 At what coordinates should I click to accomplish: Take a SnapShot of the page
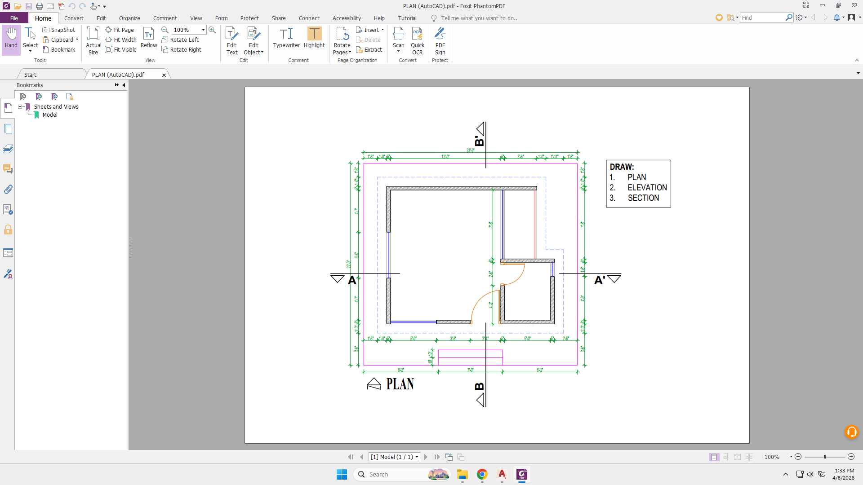(x=59, y=30)
